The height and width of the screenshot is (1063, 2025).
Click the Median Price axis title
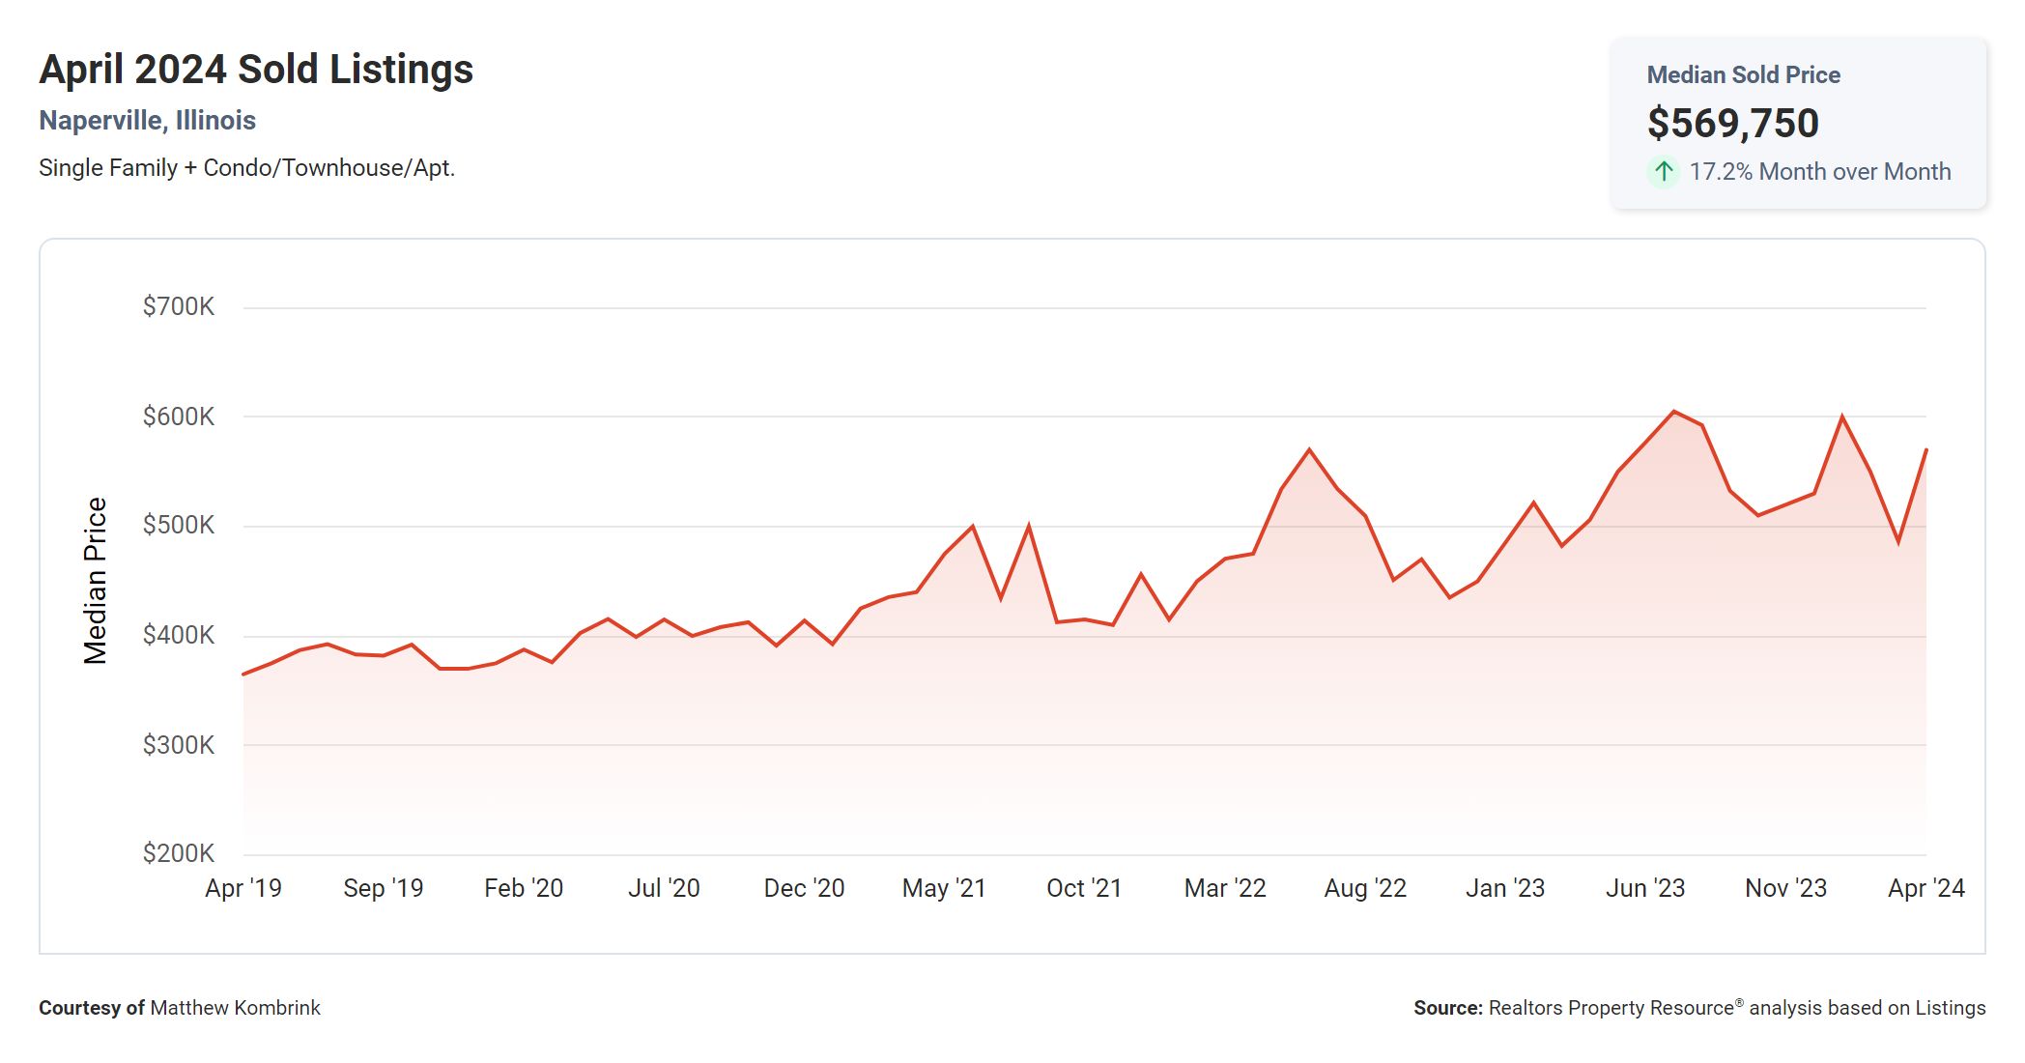pyautogui.click(x=95, y=581)
